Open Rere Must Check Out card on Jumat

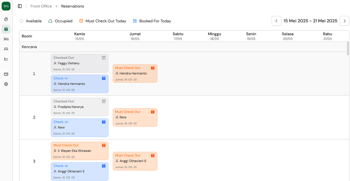tap(135, 117)
